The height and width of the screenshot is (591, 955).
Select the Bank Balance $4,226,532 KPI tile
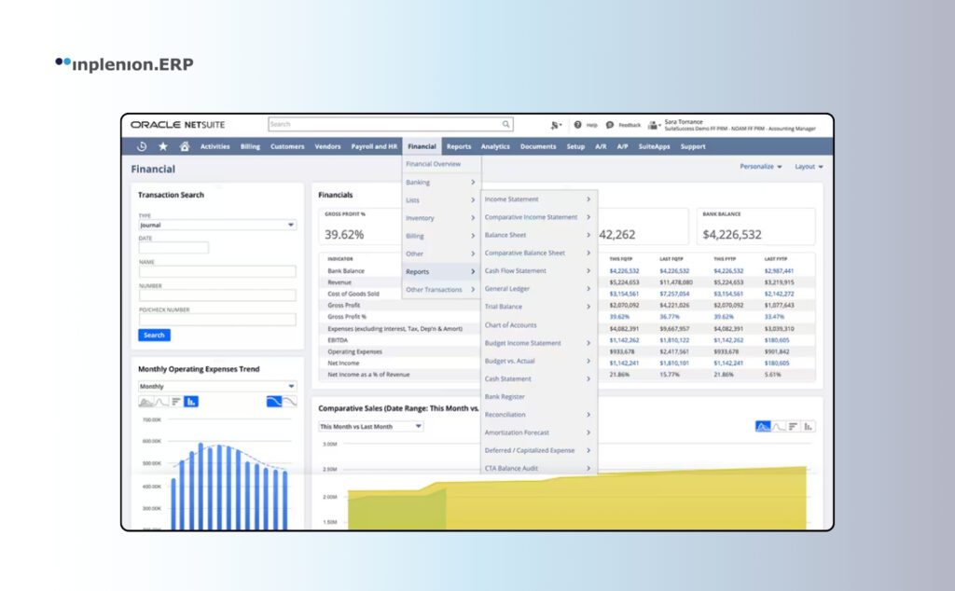click(x=755, y=227)
